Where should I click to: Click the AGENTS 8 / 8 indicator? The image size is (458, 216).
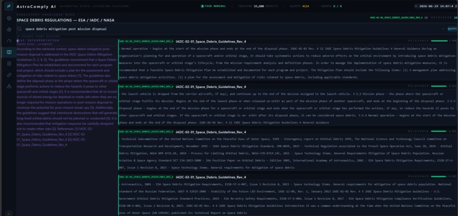[331, 6]
